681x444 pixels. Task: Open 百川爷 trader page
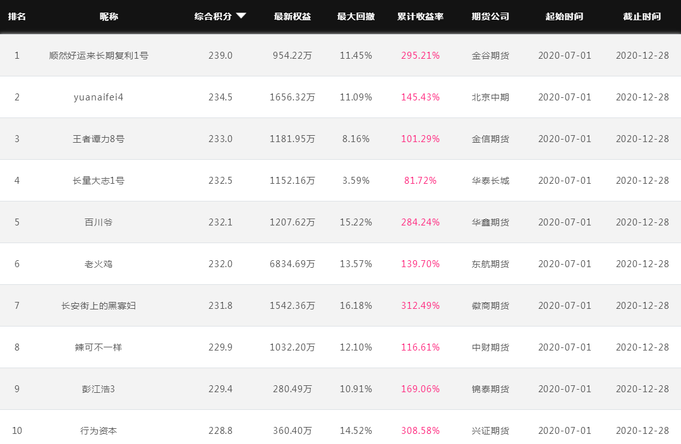(99, 222)
